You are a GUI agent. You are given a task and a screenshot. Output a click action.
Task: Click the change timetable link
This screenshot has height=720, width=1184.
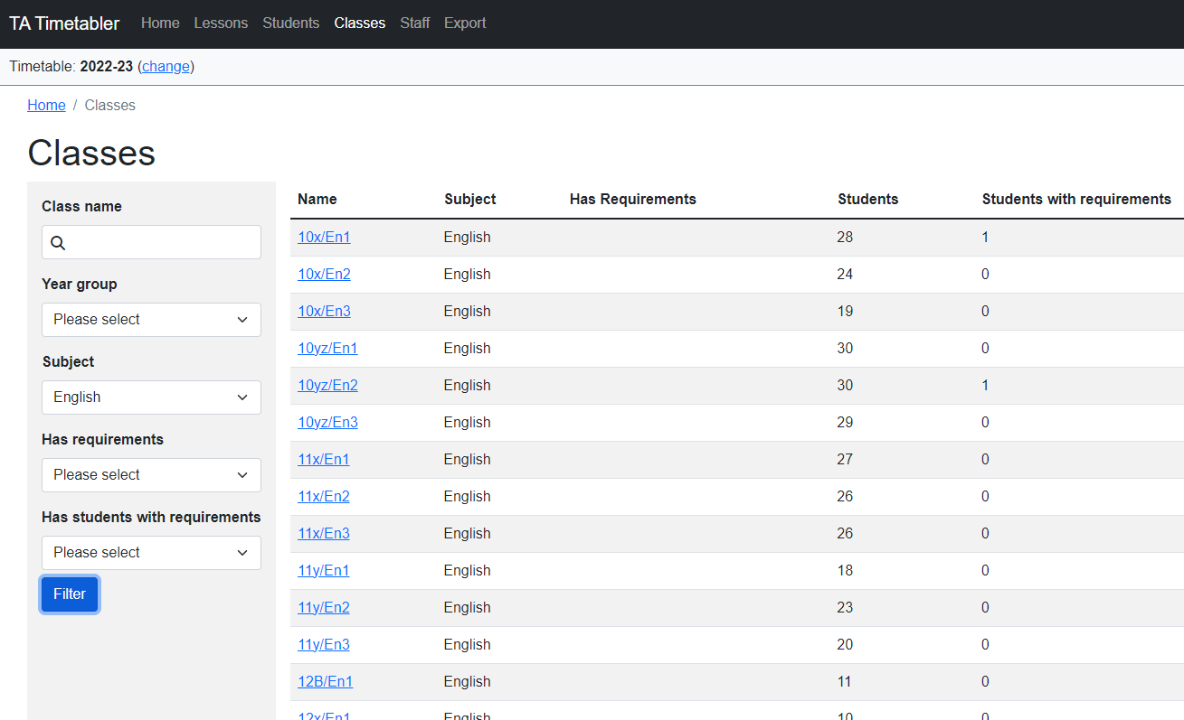pyautogui.click(x=166, y=67)
